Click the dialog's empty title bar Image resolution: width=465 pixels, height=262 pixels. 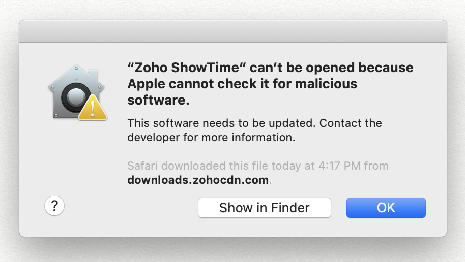click(x=232, y=31)
